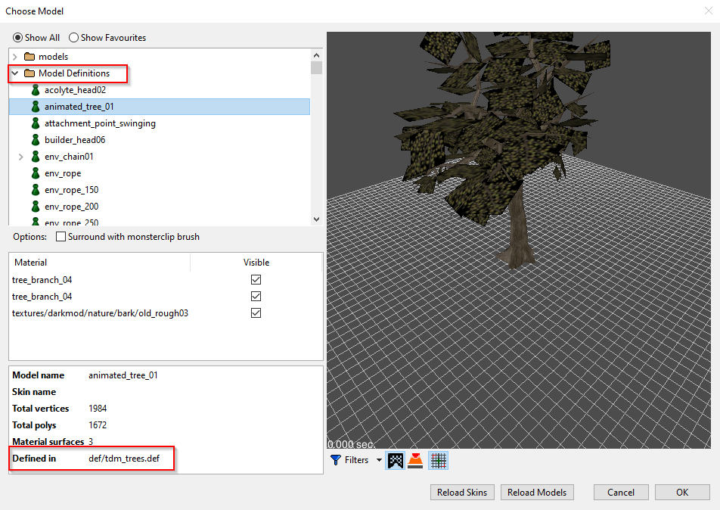Click the env_chain01 model icon

click(x=36, y=157)
